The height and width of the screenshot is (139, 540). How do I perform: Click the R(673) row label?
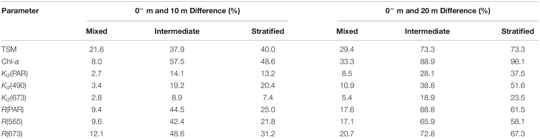point(12,134)
